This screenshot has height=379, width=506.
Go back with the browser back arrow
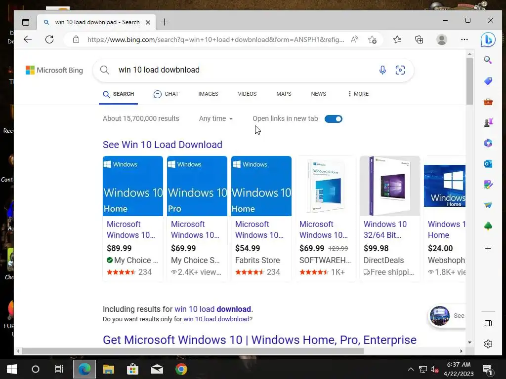(28, 39)
